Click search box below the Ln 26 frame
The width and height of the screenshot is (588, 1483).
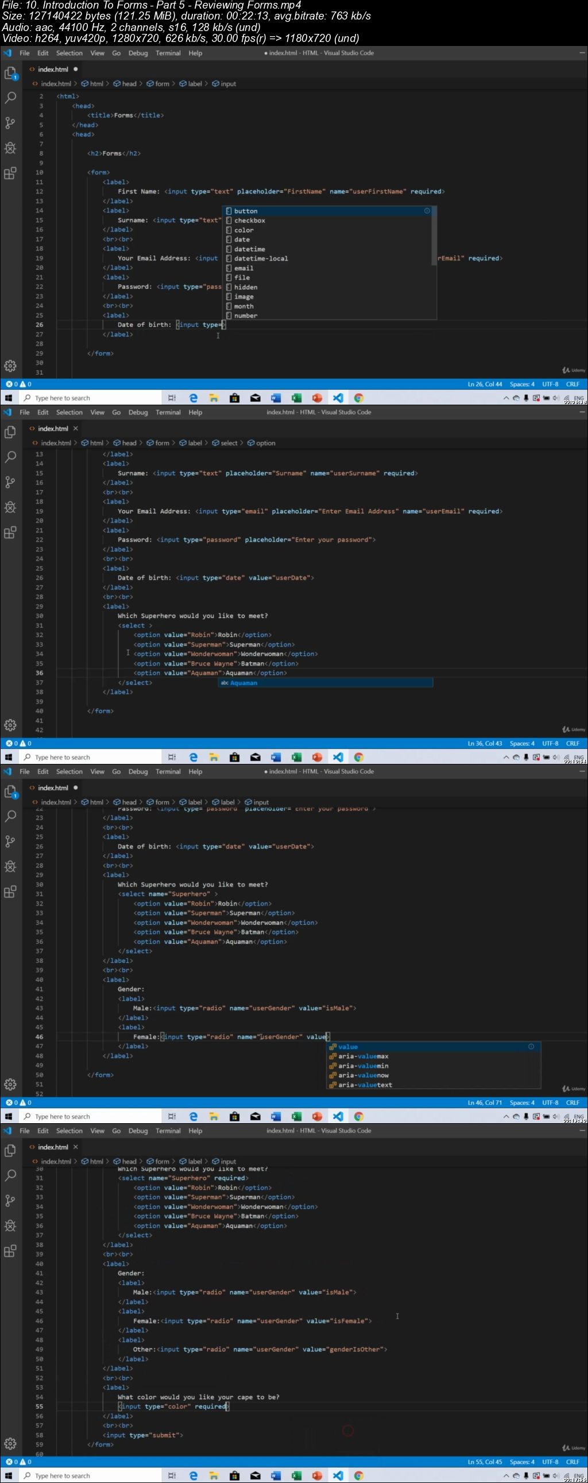[x=90, y=398]
